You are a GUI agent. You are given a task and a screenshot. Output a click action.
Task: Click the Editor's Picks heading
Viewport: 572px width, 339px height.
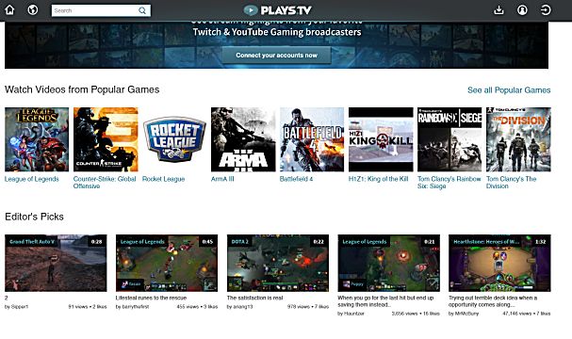coord(34,217)
